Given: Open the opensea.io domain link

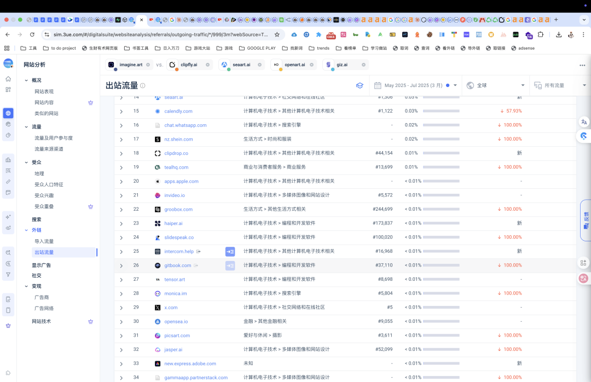Looking at the screenshot, I should point(176,322).
